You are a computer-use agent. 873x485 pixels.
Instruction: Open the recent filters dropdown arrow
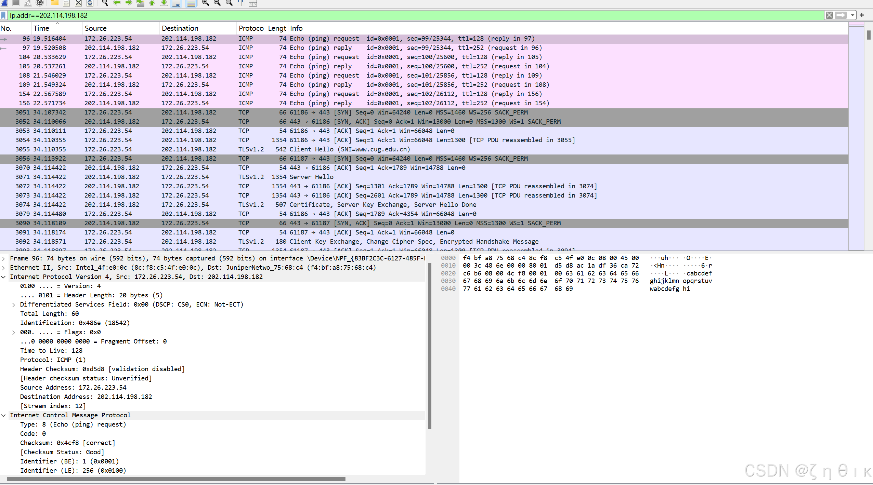point(852,15)
